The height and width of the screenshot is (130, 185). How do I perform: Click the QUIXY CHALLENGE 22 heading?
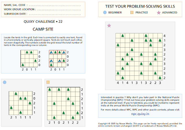pyautogui.click(x=43, y=21)
